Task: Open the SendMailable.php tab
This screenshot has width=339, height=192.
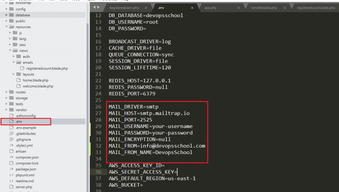Action: [264, 7]
